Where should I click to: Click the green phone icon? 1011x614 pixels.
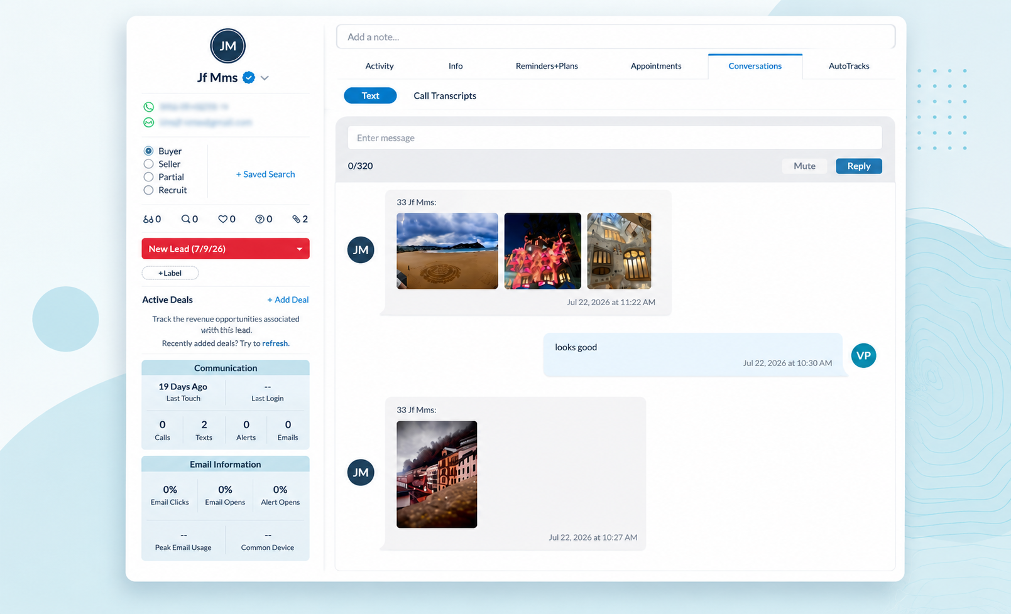click(149, 107)
